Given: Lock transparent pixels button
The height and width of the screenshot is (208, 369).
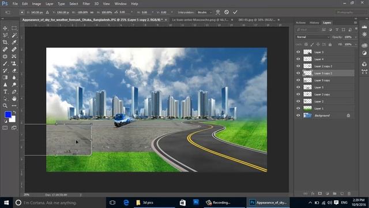Looking at the screenshot, I should pos(306,44).
